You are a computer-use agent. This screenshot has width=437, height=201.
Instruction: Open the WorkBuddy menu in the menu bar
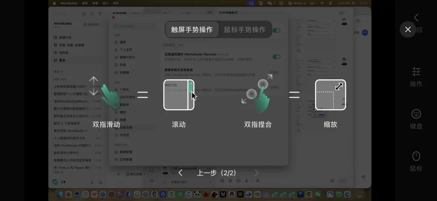tap(69, 3)
